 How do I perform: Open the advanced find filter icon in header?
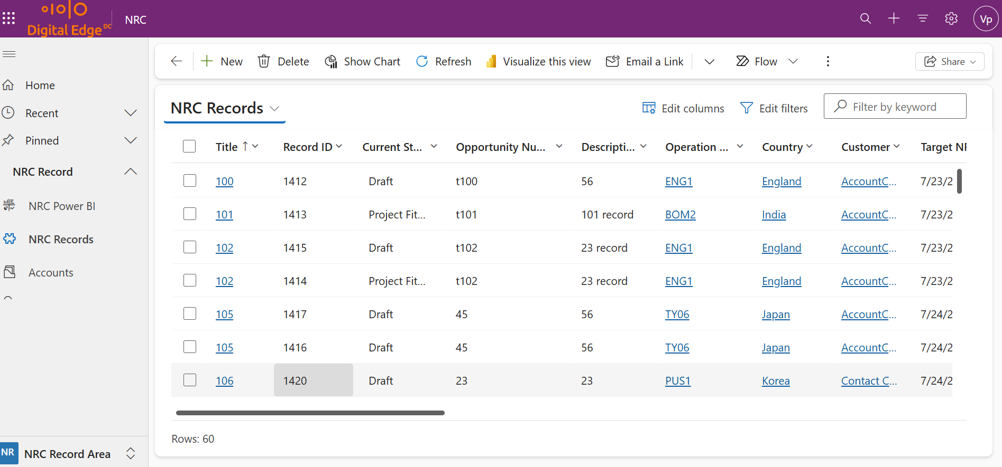tap(923, 18)
